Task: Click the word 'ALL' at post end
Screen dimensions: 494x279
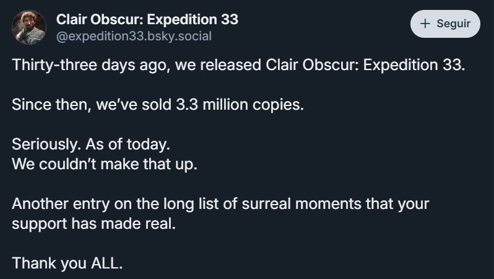Action: [x=108, y=262]
